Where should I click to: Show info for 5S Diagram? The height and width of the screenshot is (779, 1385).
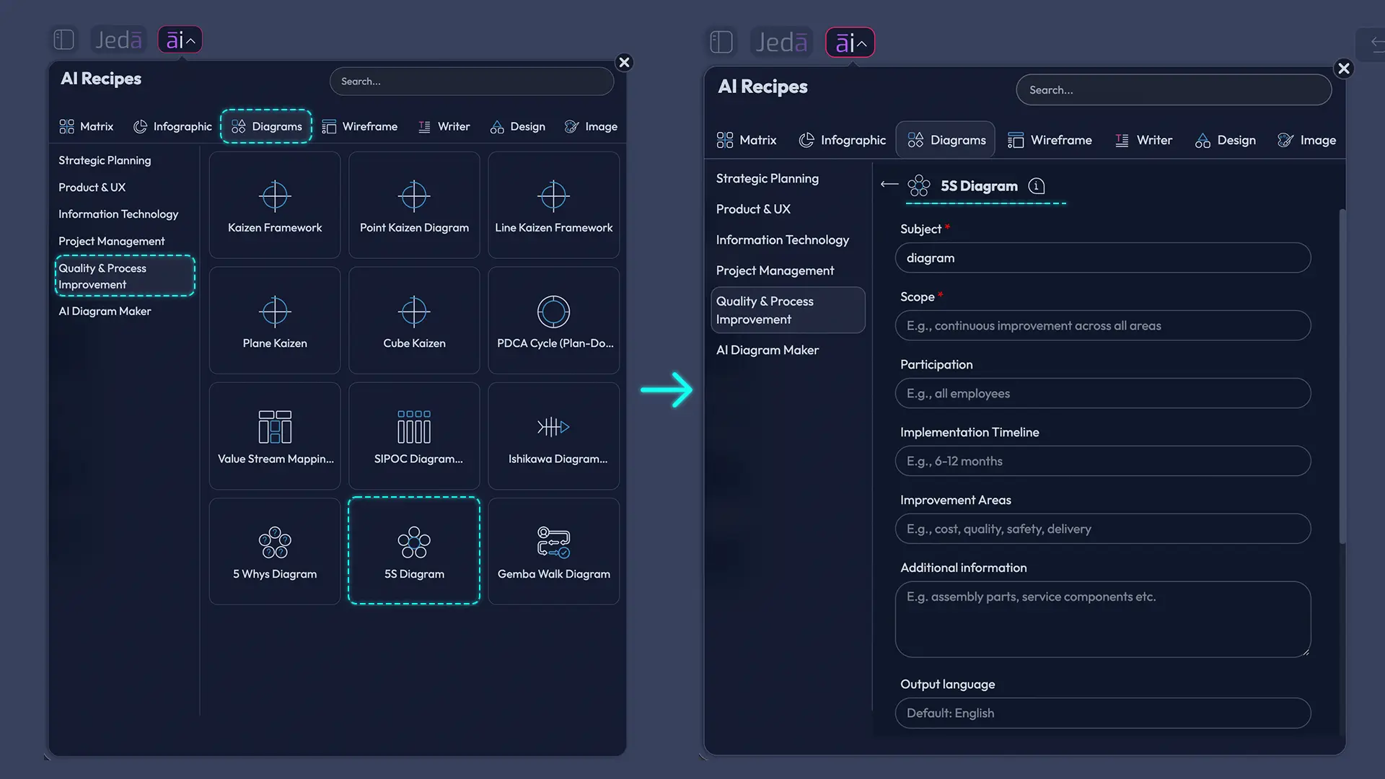click(1037, 186)
